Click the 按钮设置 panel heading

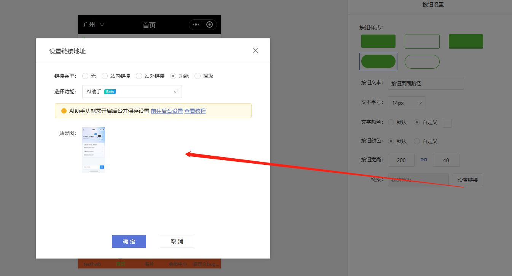[x=433, y=5]
